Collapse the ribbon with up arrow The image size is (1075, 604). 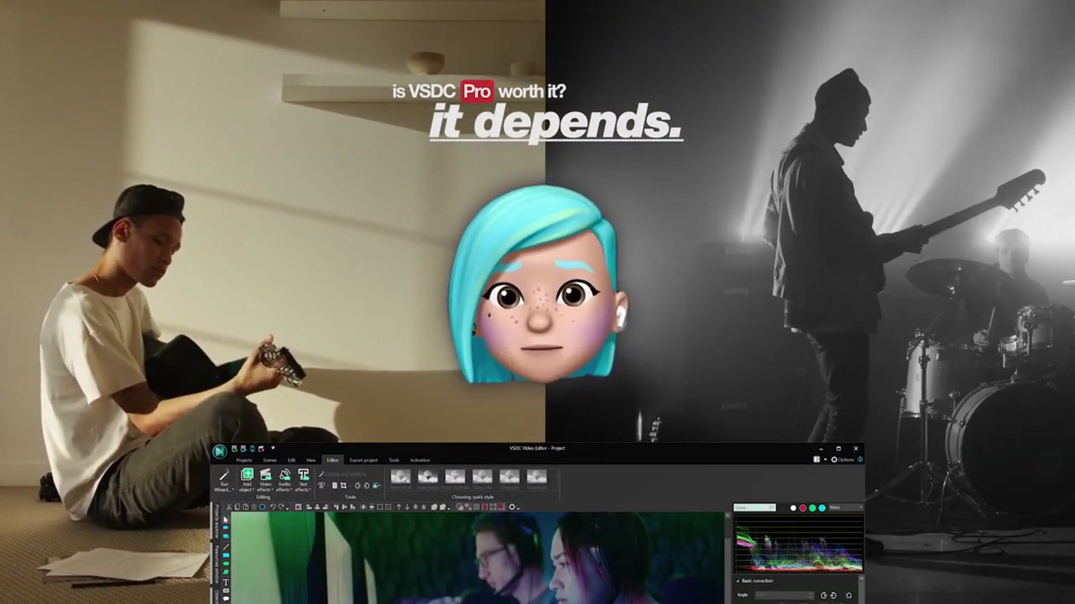click(825, 460)
